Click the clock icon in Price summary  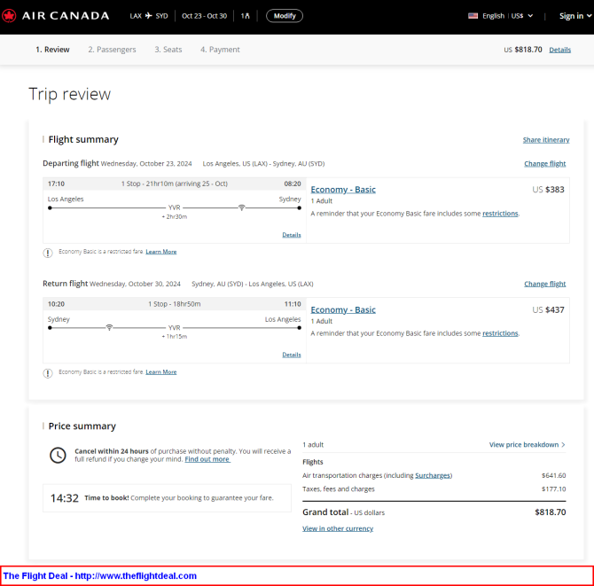coord(58,455)
